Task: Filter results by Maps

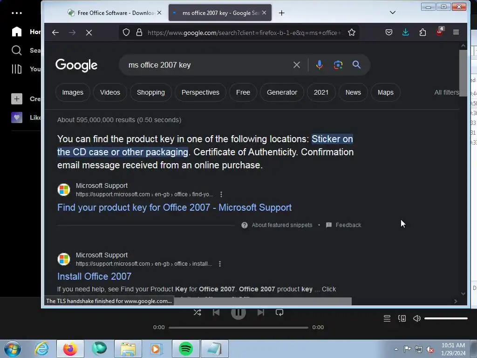Action: [385, 92]
